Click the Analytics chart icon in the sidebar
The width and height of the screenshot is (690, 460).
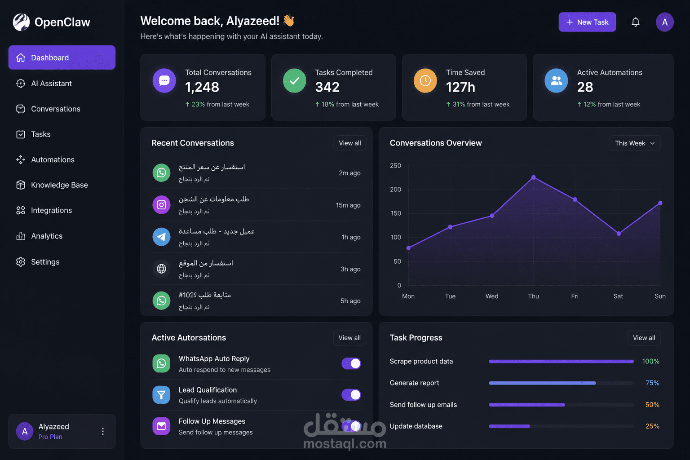coord(21,236)
